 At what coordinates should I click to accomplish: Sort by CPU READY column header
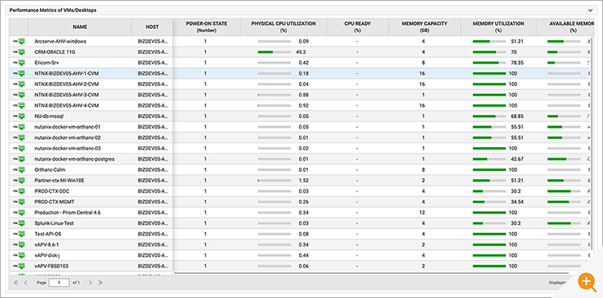point(358,27)
